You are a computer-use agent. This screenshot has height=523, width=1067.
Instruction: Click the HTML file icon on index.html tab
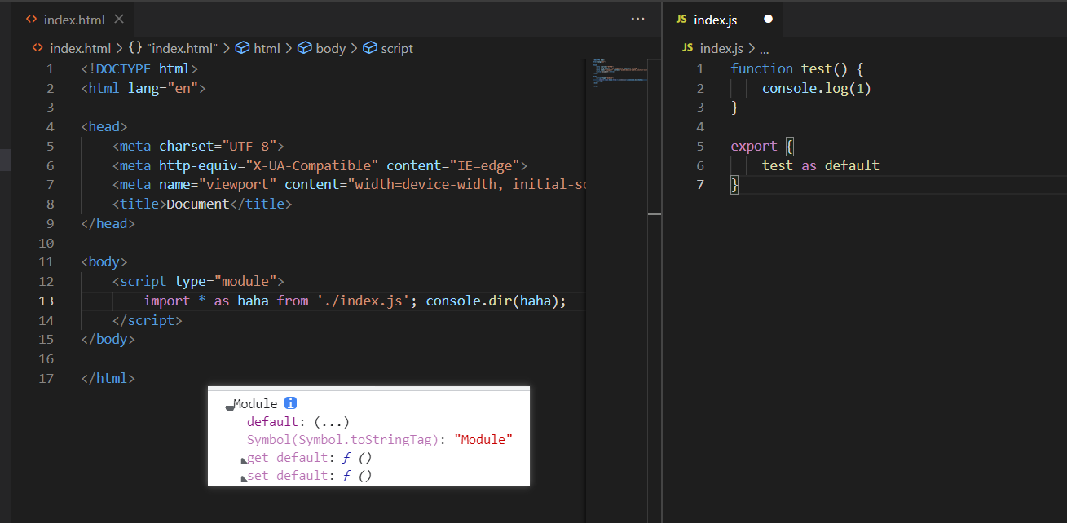tap(31, 19)
